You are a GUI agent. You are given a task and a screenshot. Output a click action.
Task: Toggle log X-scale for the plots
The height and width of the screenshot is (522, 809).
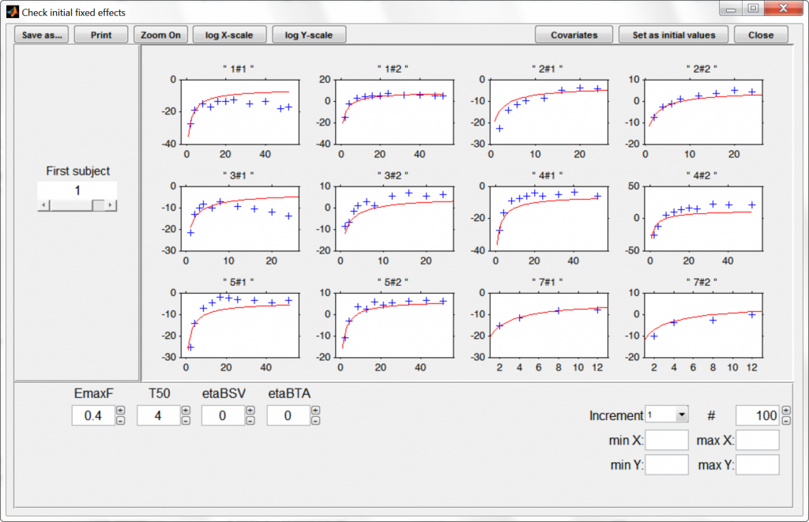click(229, 34)
